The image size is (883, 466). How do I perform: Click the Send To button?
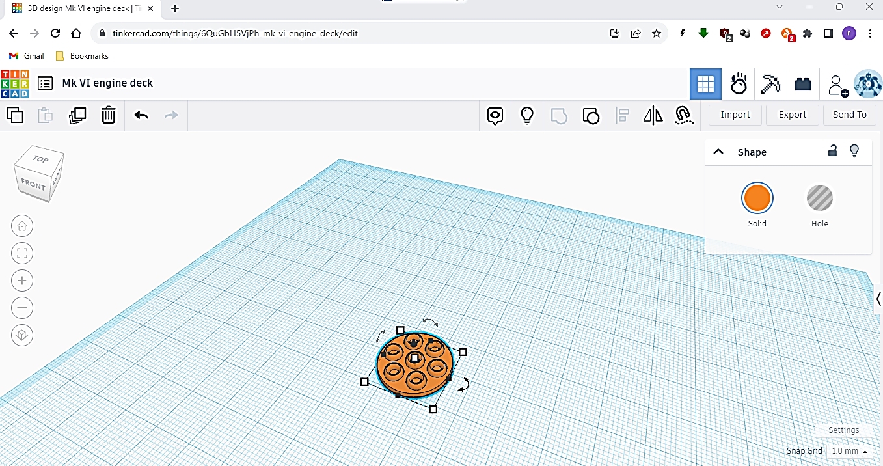coord(850,115)
